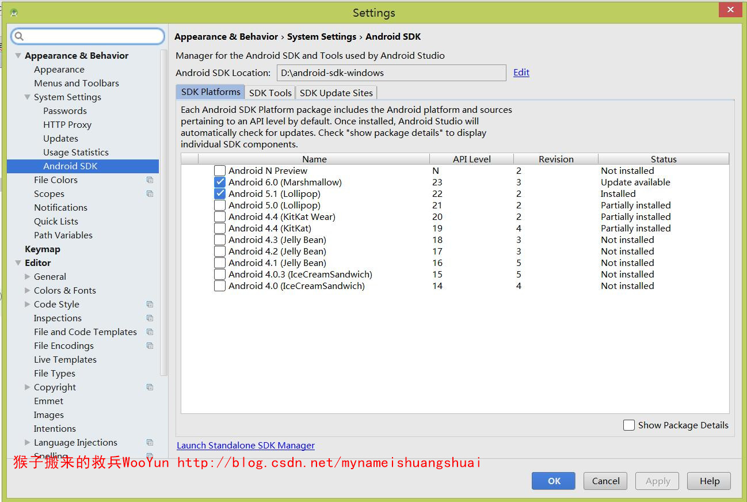Collapse the System Settings tree node

27,97
